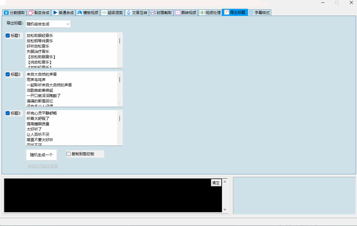Click the 标题2 list scrollbar thumb
Viewport: 357px width, 226px height.
tap(120, 80)
